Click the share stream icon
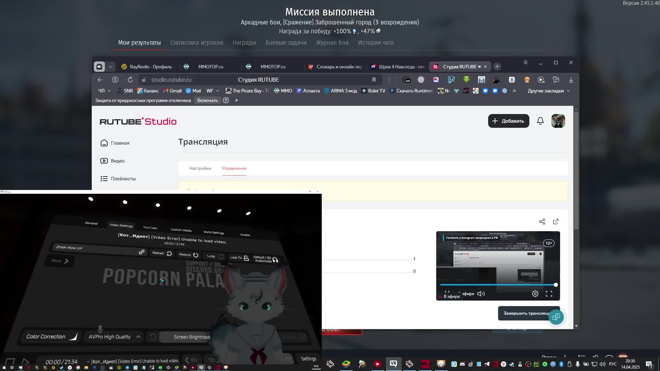The height and width of the screenshot is (371, 660). tap(542, 222)
